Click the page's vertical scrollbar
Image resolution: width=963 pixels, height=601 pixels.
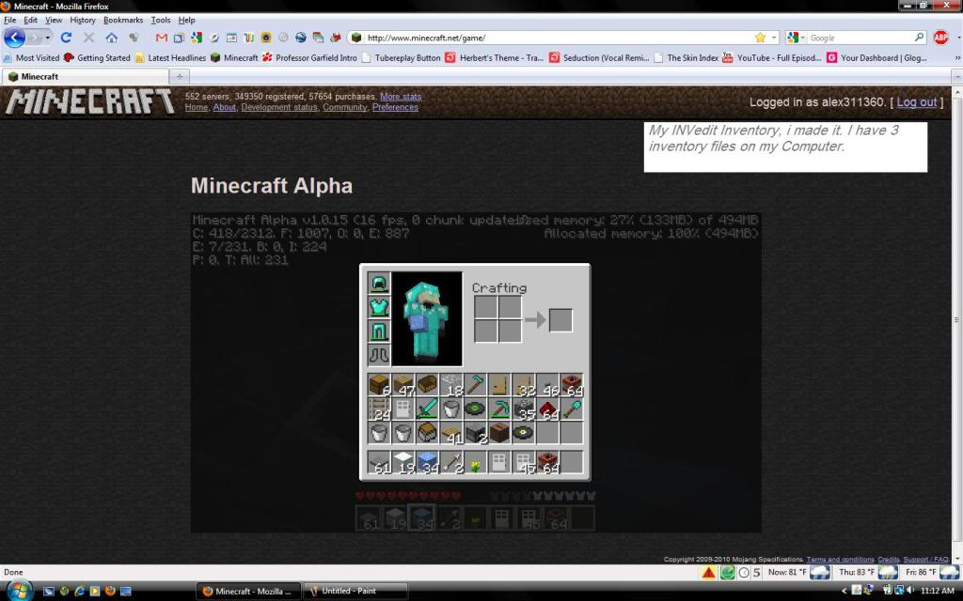[x=956, y=319]
